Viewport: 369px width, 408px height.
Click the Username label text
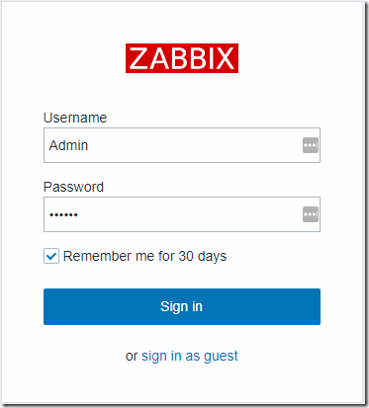pos(75,118)
